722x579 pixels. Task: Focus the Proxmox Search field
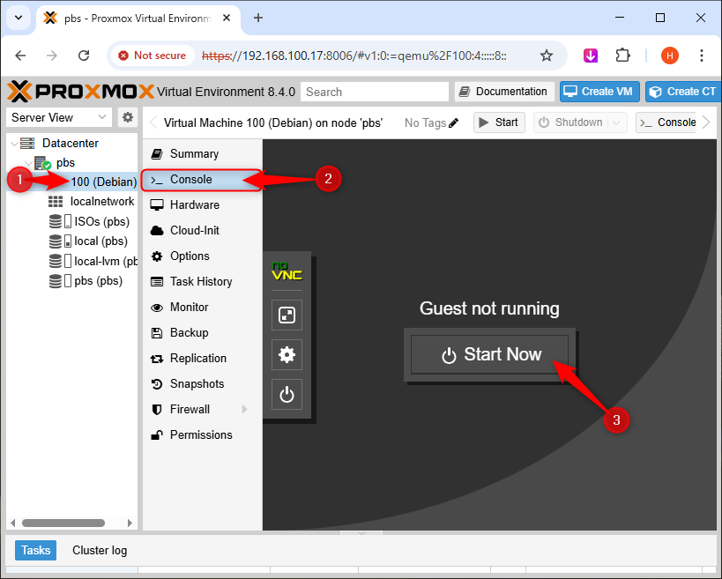click(x=375, y=92)
